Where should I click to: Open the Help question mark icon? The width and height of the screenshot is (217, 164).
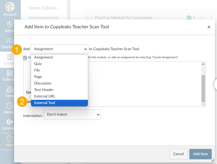coord(10,138)
